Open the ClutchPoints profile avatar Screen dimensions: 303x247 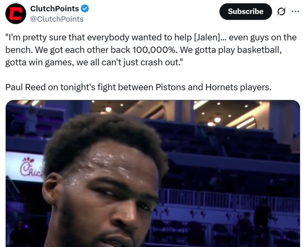tap(16, 14)
